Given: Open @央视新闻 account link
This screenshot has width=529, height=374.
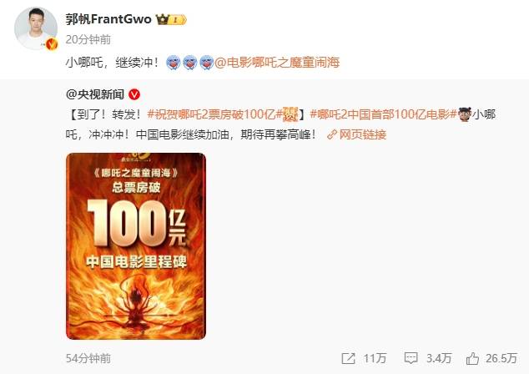Looking at the screenshot, I should [x=95, y=94].
